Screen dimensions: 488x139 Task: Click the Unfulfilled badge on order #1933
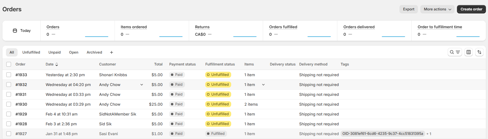(218, 75)
